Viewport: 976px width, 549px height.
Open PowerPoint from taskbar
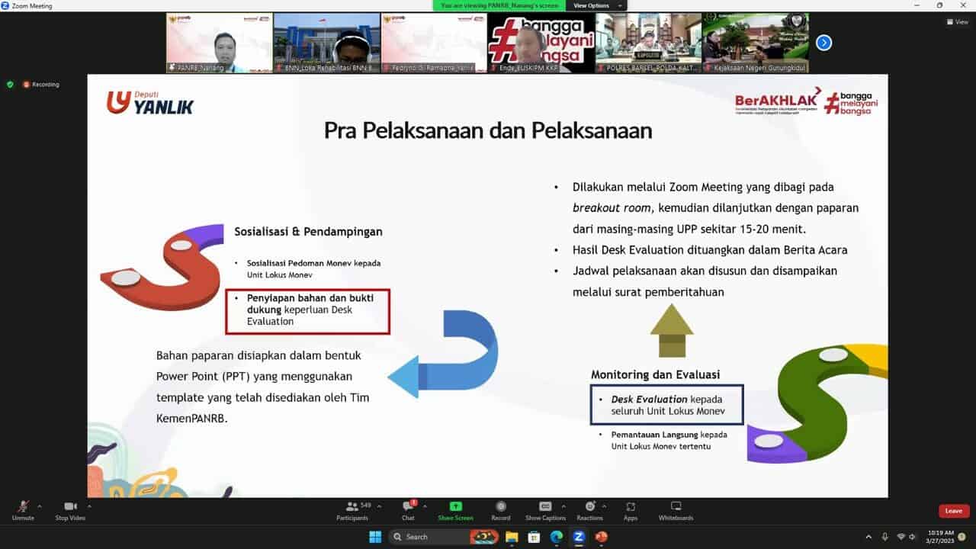click(601, 537)
